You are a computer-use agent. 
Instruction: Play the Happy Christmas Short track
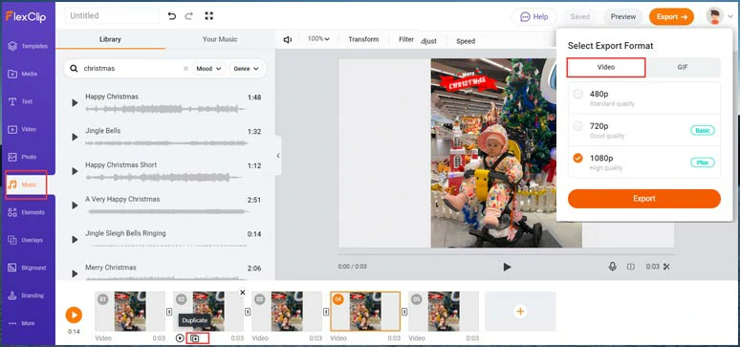coord(75,171)
